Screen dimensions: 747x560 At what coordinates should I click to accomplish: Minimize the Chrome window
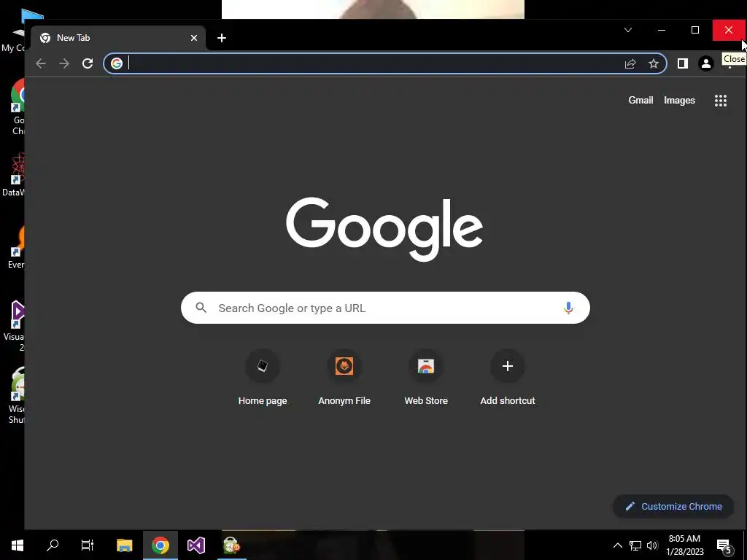pos(661,30)
